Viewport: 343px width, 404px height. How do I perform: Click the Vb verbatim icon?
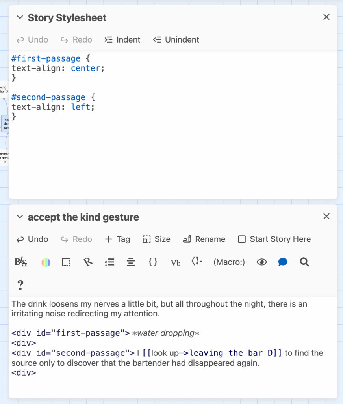(x=176, y=262)
